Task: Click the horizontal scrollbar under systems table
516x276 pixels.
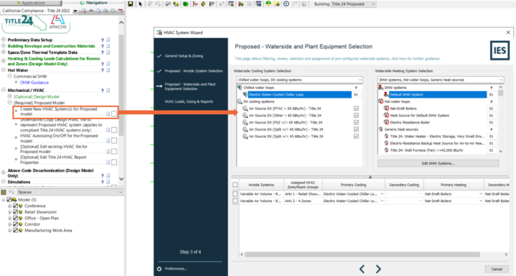Action: pos(362,254)
